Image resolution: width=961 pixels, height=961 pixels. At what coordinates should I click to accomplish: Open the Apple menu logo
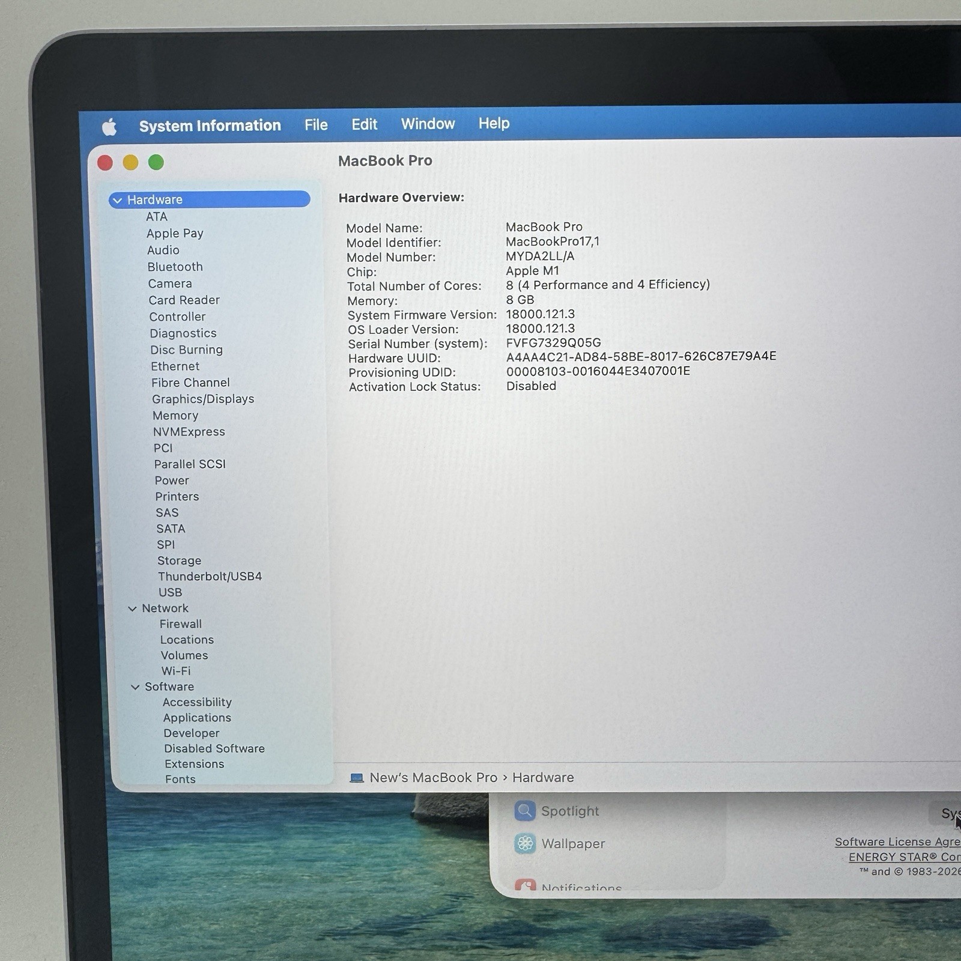pos(109,127)
